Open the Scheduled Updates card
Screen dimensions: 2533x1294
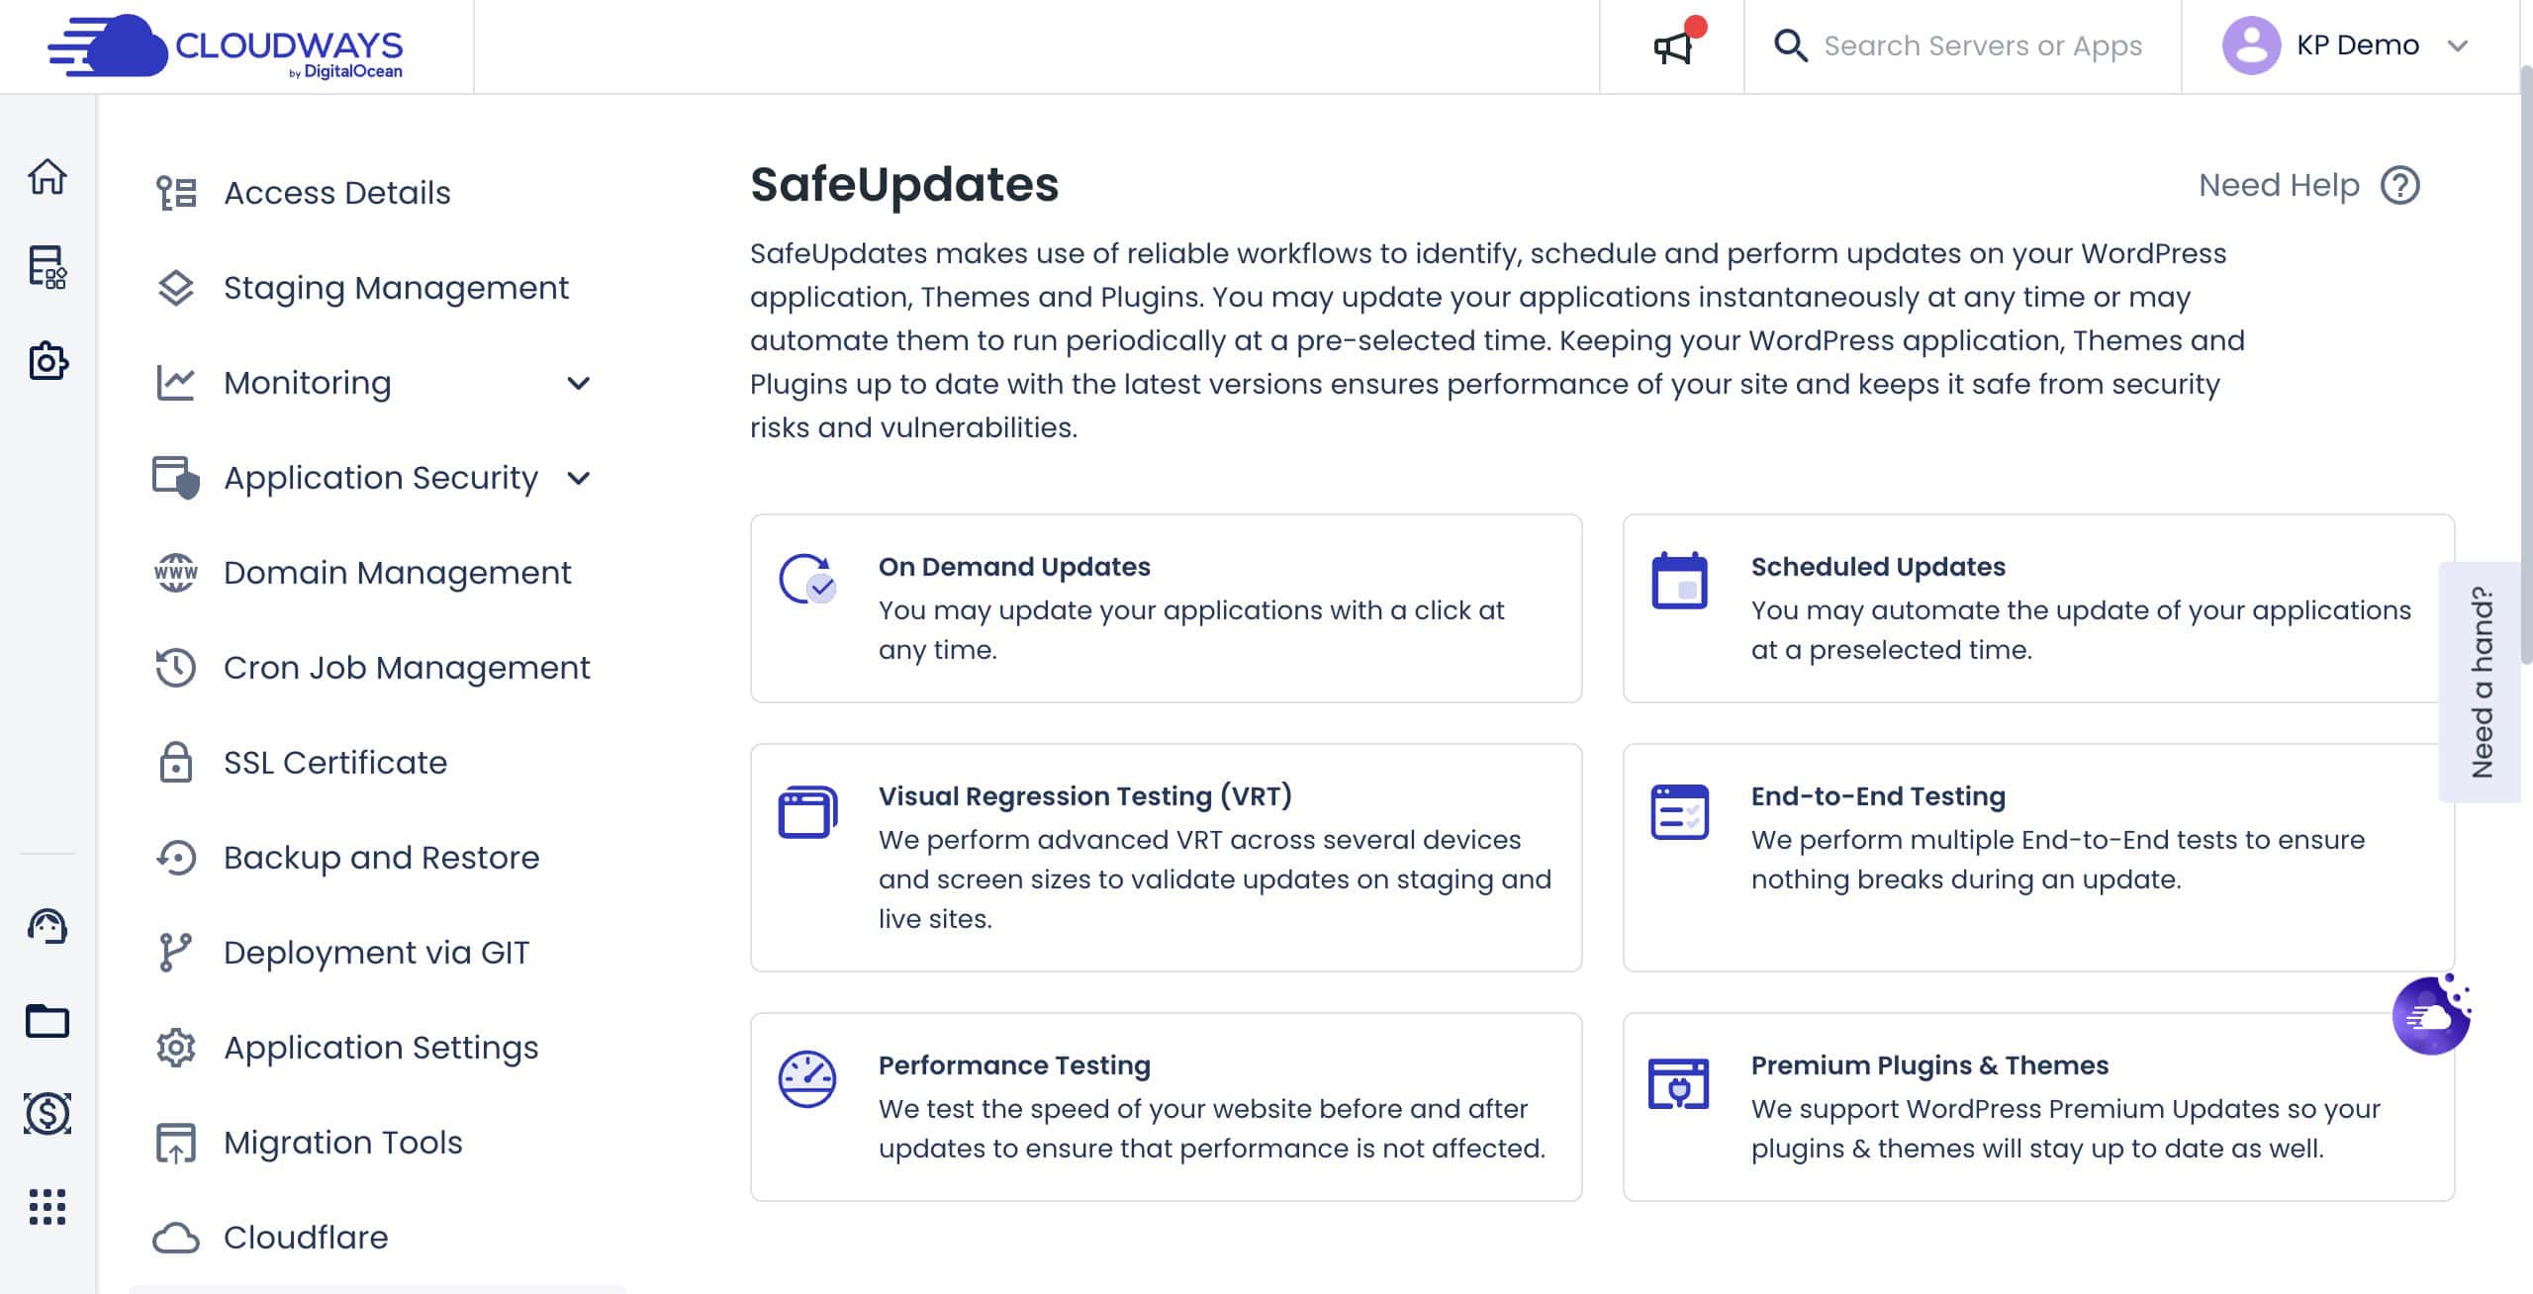2038,607
